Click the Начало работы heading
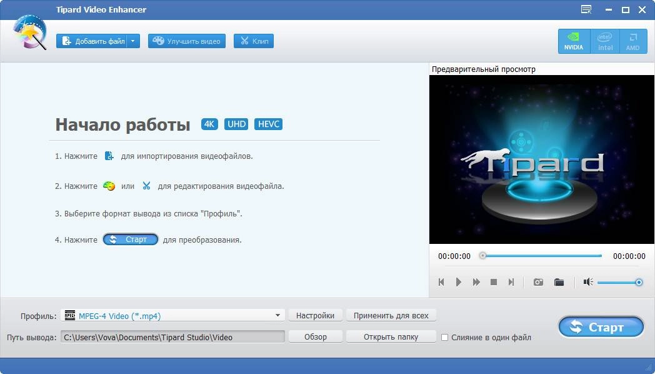This screenshot has width=655, height=374. [122, 124]
